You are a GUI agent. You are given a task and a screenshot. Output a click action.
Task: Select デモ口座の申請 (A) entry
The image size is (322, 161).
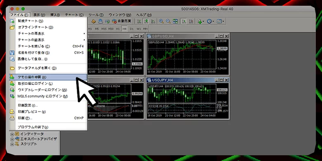tap(48, 77)
